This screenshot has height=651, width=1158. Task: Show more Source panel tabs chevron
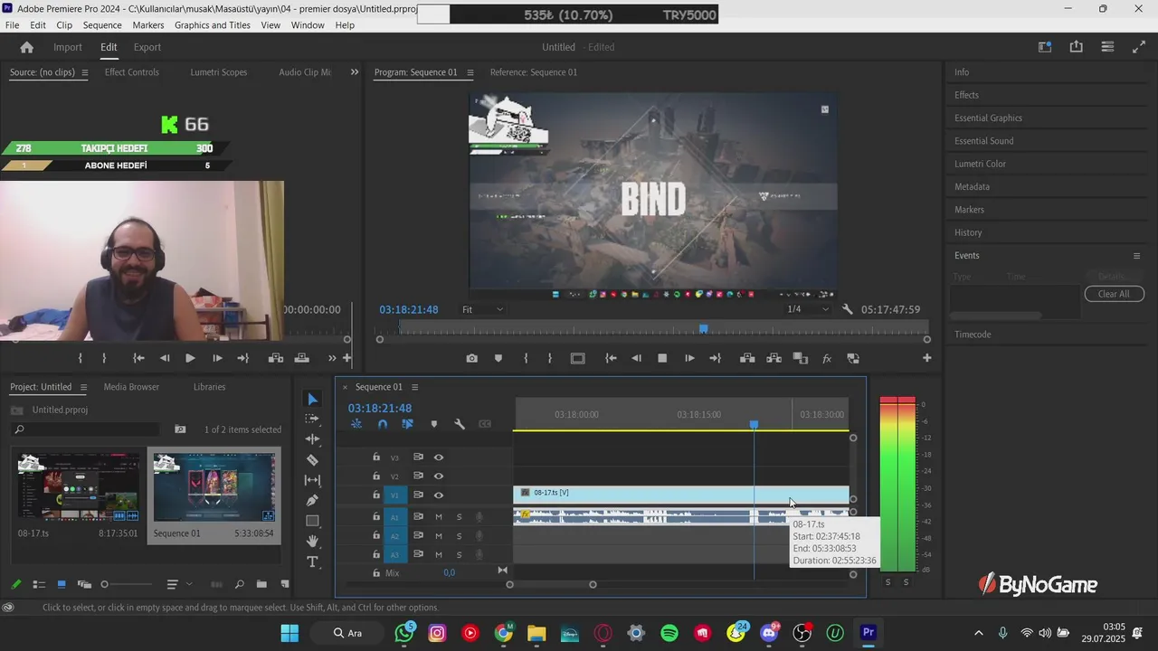pos(355,72)
